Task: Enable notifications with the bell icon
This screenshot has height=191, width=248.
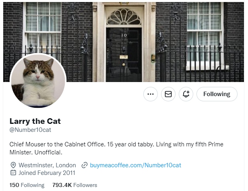Action: 186,94
